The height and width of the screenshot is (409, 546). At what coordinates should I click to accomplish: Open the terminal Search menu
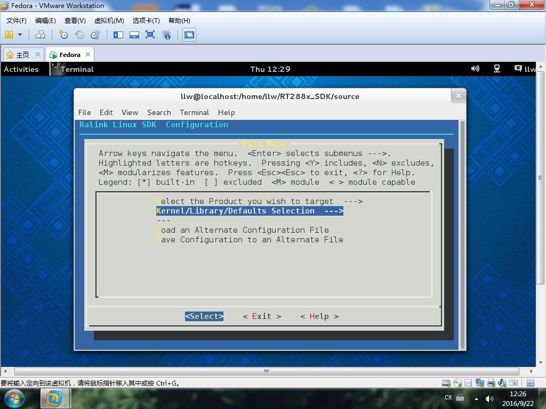[159, 112]
